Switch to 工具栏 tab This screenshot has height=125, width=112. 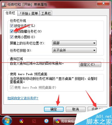[x=46, y=13]
